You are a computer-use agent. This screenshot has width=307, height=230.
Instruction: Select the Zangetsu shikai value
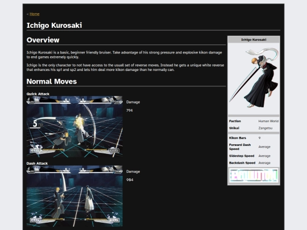point(265,128)
